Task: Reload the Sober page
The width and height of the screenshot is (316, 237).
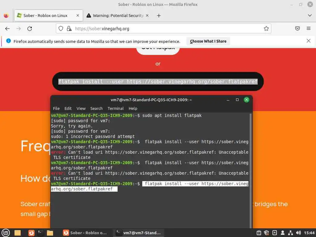Action: (30, 29)
